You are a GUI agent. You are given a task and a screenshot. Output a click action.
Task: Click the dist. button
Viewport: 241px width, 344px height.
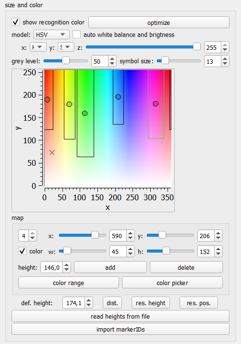point(112,303)
